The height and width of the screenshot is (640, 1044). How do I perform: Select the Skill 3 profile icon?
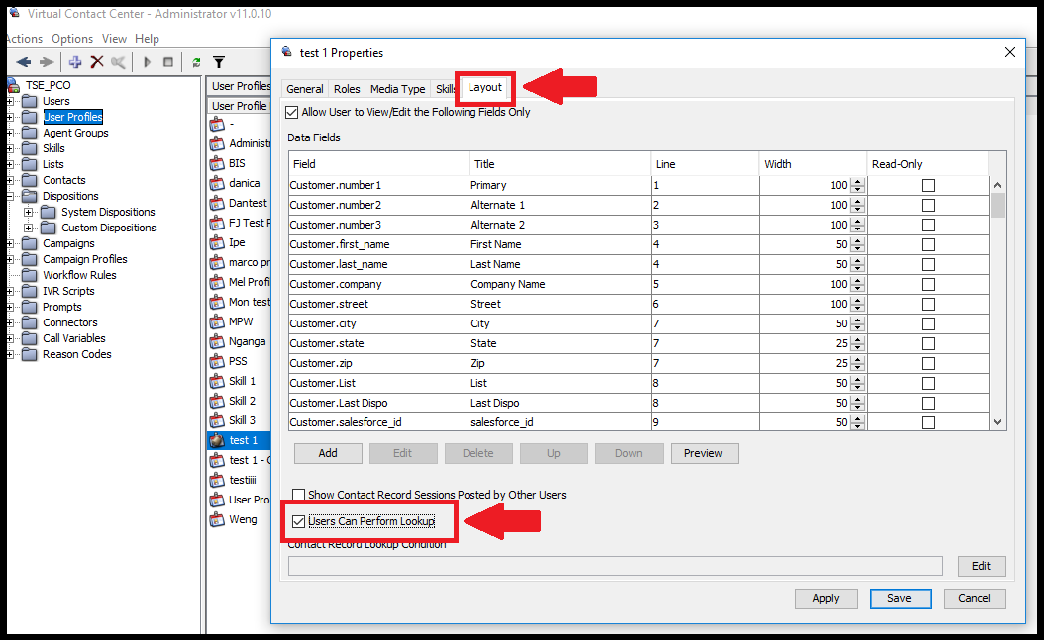pos(217,420)
